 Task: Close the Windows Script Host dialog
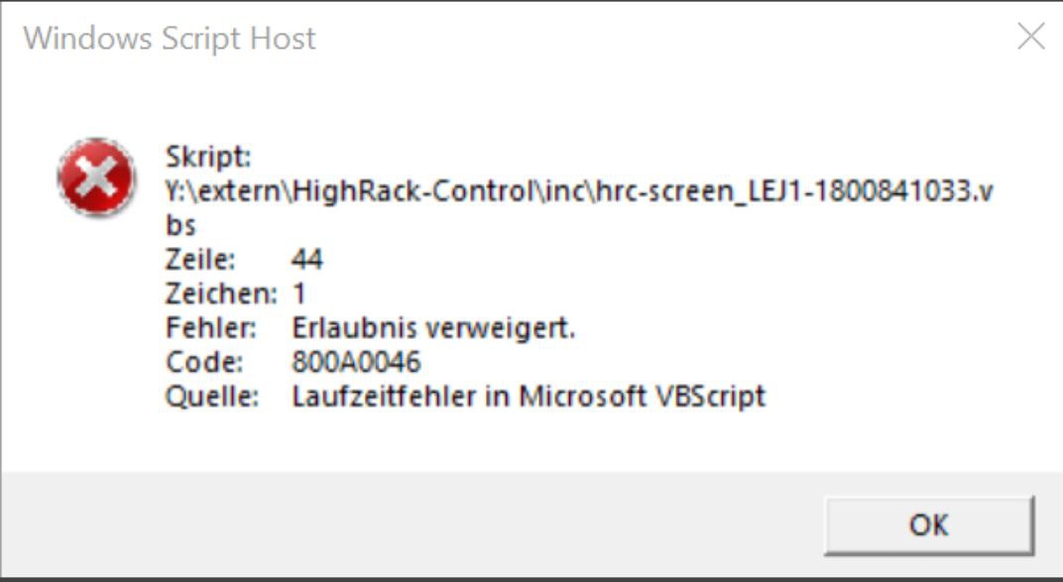(x=1031, y=38)
